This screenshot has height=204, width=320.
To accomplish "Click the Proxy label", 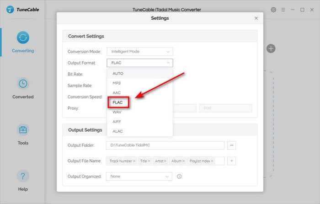I will click(73, 108).
